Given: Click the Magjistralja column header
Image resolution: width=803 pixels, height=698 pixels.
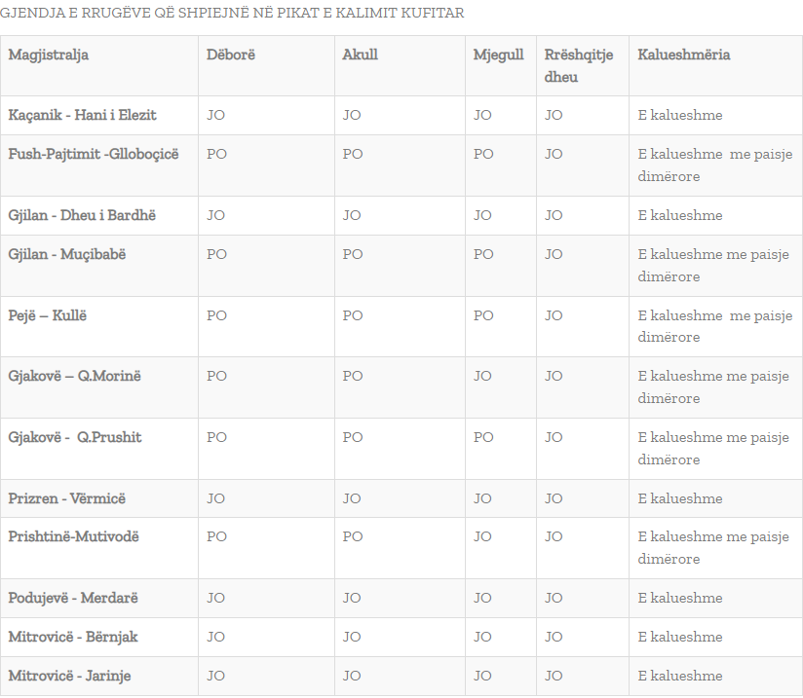Looking at the screenshot, I should pos(48,55).
